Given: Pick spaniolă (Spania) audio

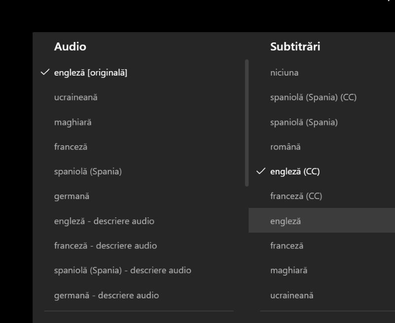Looking at the screenshot, I should [88, 171].
